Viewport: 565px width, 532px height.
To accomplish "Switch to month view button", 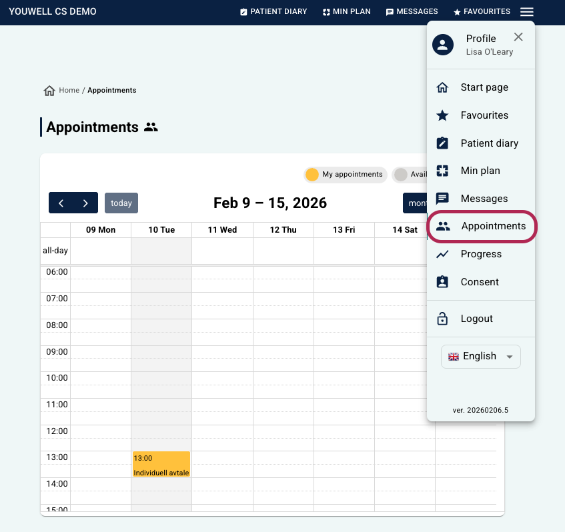I will tap(415, 203).
